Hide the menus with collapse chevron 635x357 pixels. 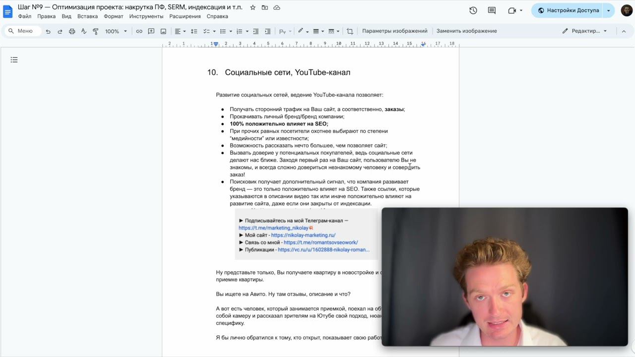click(624, 31)
